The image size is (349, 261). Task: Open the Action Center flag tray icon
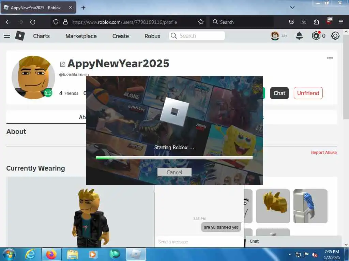pyautogui.click(x=306, y=255)
